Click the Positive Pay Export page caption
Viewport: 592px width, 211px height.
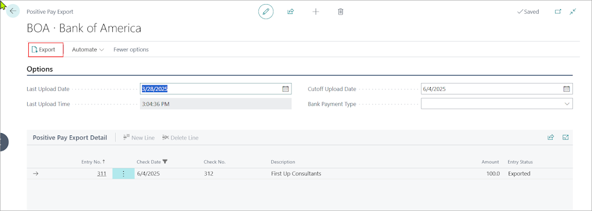pos(50,12)
